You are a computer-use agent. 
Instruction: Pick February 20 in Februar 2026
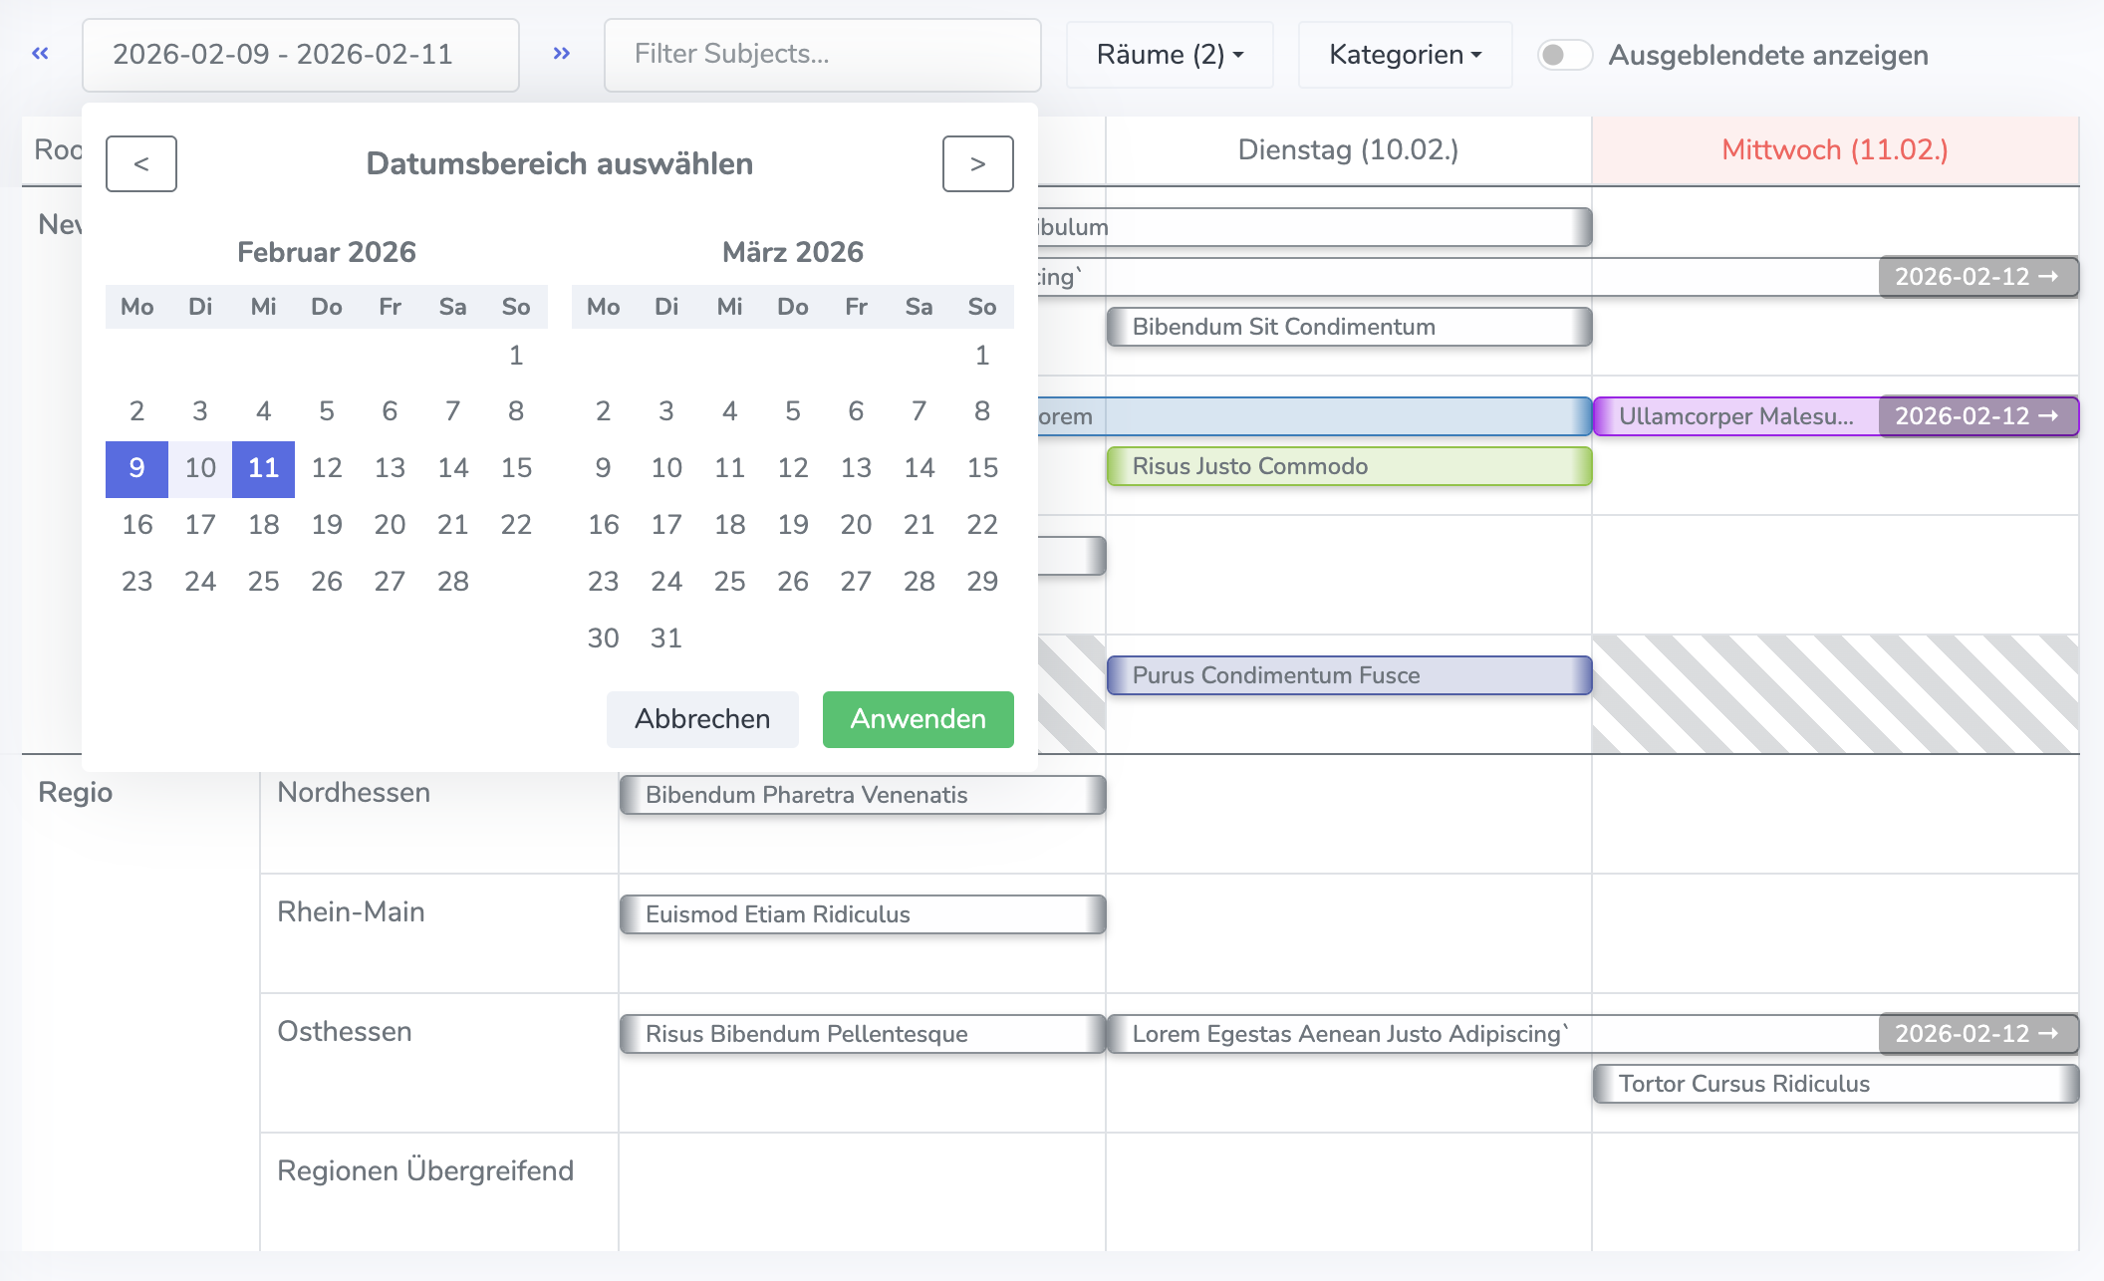(390, 525)
